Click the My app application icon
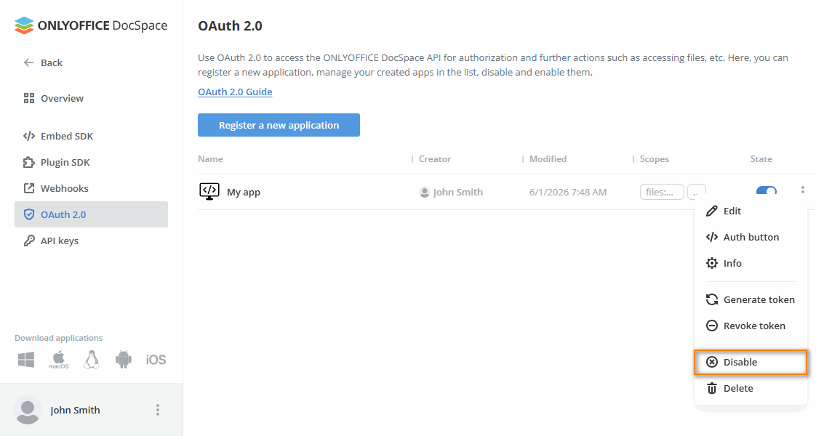 tap(209, 192)
